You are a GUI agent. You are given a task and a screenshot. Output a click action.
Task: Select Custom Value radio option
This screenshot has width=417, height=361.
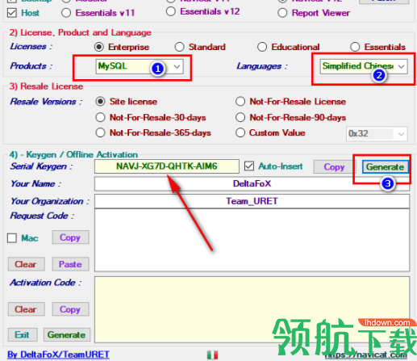240,133
